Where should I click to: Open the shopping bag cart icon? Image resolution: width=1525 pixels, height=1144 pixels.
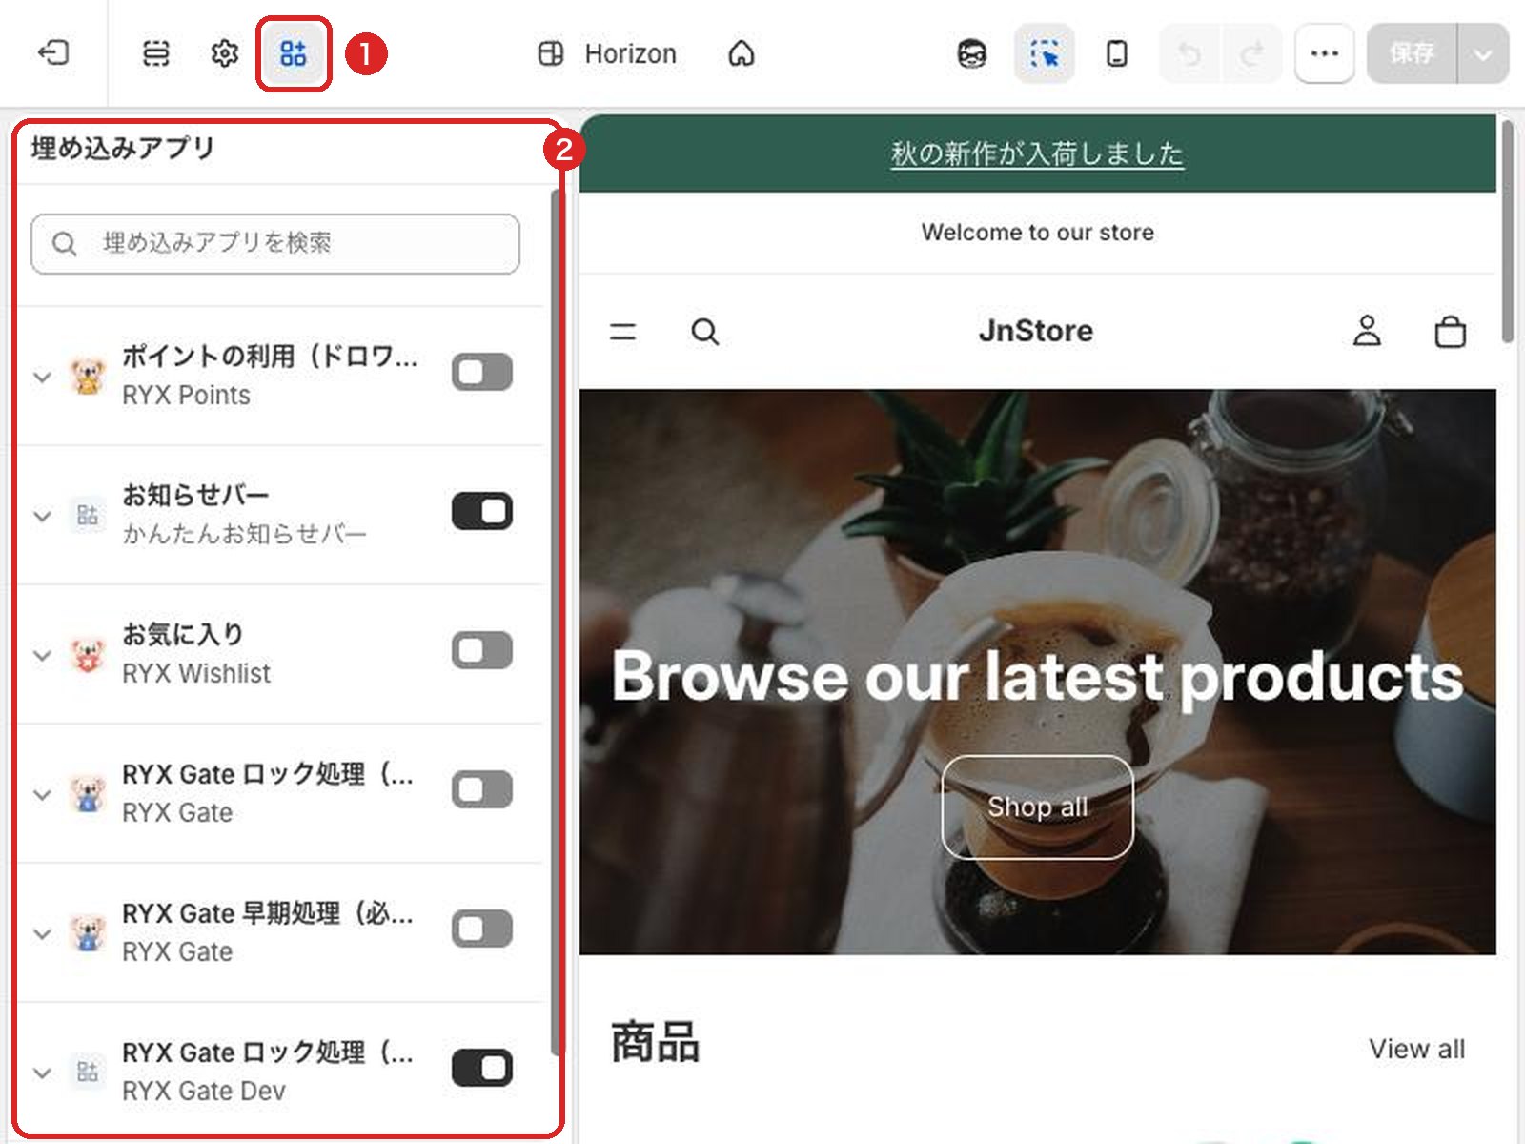point(1451,332)
